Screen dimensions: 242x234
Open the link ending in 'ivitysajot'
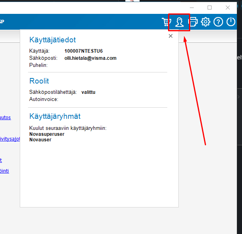[x=10, y=139]
